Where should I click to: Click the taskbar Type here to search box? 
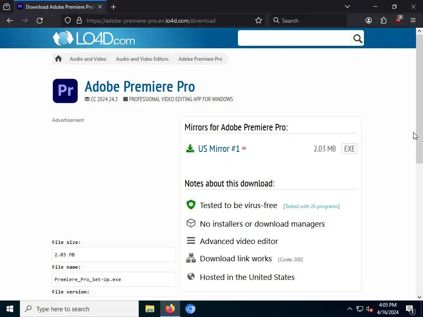pyautogui.click(x=79, y=309)
